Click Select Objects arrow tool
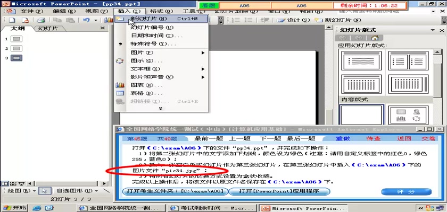The width and height of the screenshot is (447, 212). point(44,191)
